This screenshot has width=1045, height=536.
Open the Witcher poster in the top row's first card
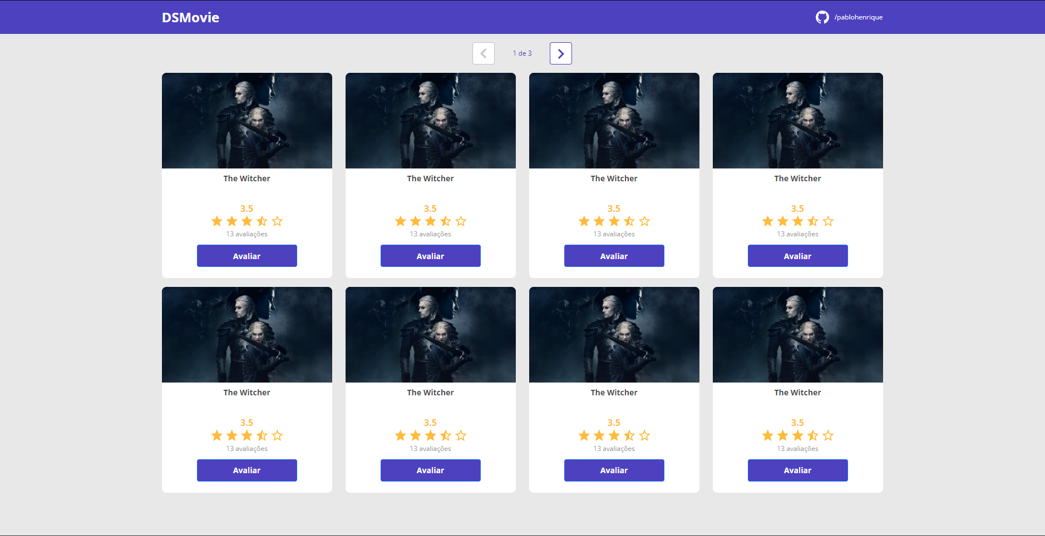point(247,121)
